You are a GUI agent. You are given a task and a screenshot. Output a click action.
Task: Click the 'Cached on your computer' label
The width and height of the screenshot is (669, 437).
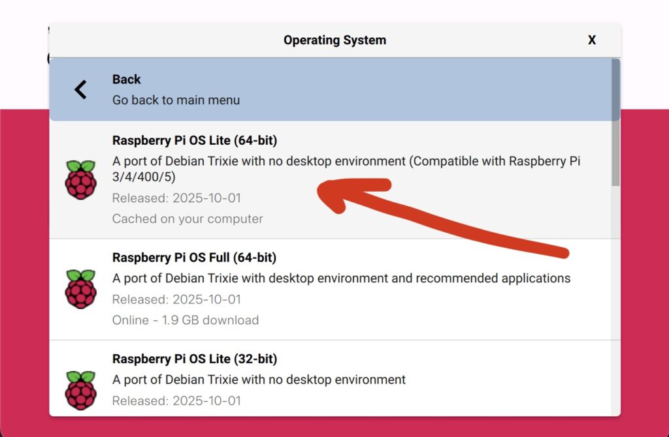point(188,219)
